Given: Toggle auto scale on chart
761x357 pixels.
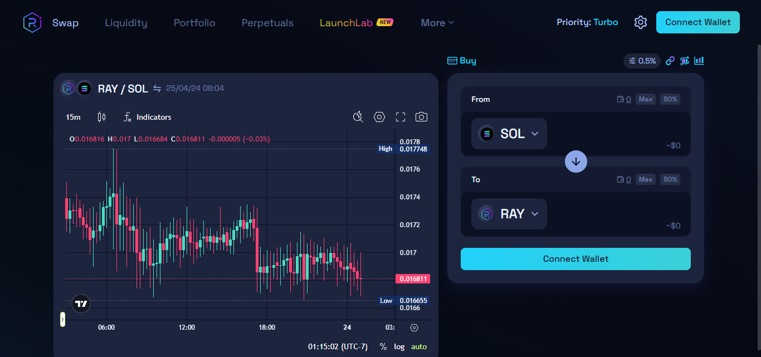Looking at the screenshot, I should (419, 346).
